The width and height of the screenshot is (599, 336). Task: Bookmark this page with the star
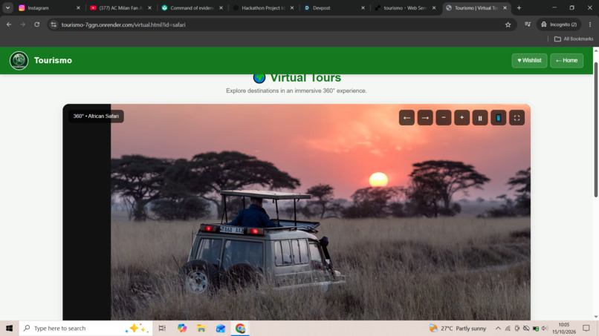pyautogui.click(x=508, y=24)
